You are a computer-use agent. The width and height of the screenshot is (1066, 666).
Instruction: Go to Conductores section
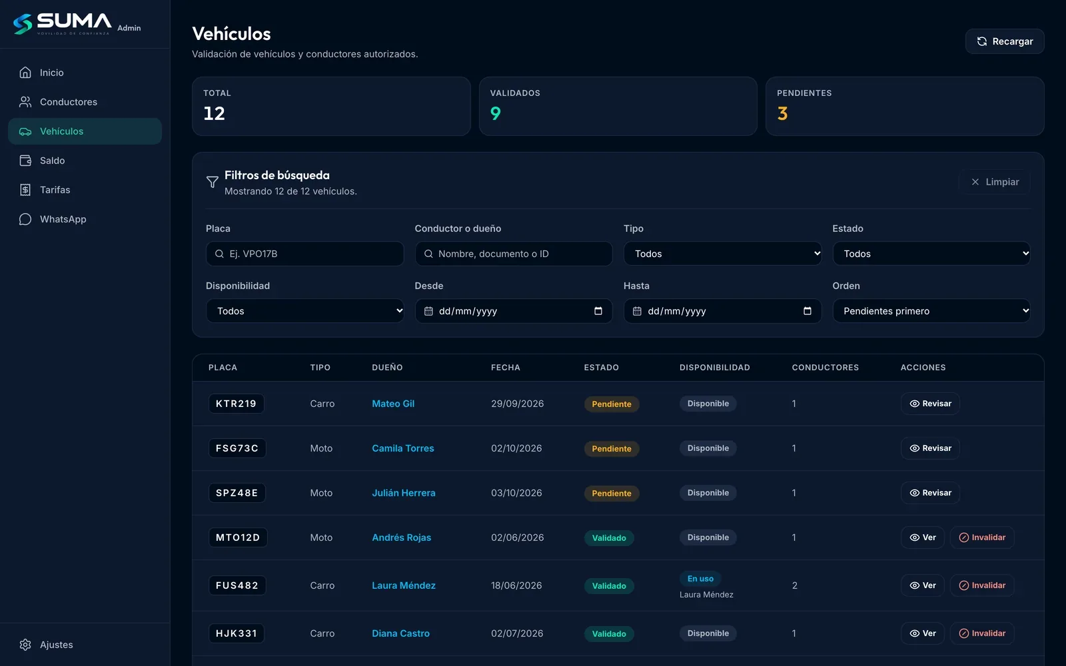(85, 102)
